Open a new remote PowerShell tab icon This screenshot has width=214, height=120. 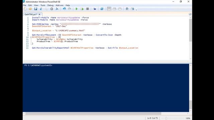(95, 9)
